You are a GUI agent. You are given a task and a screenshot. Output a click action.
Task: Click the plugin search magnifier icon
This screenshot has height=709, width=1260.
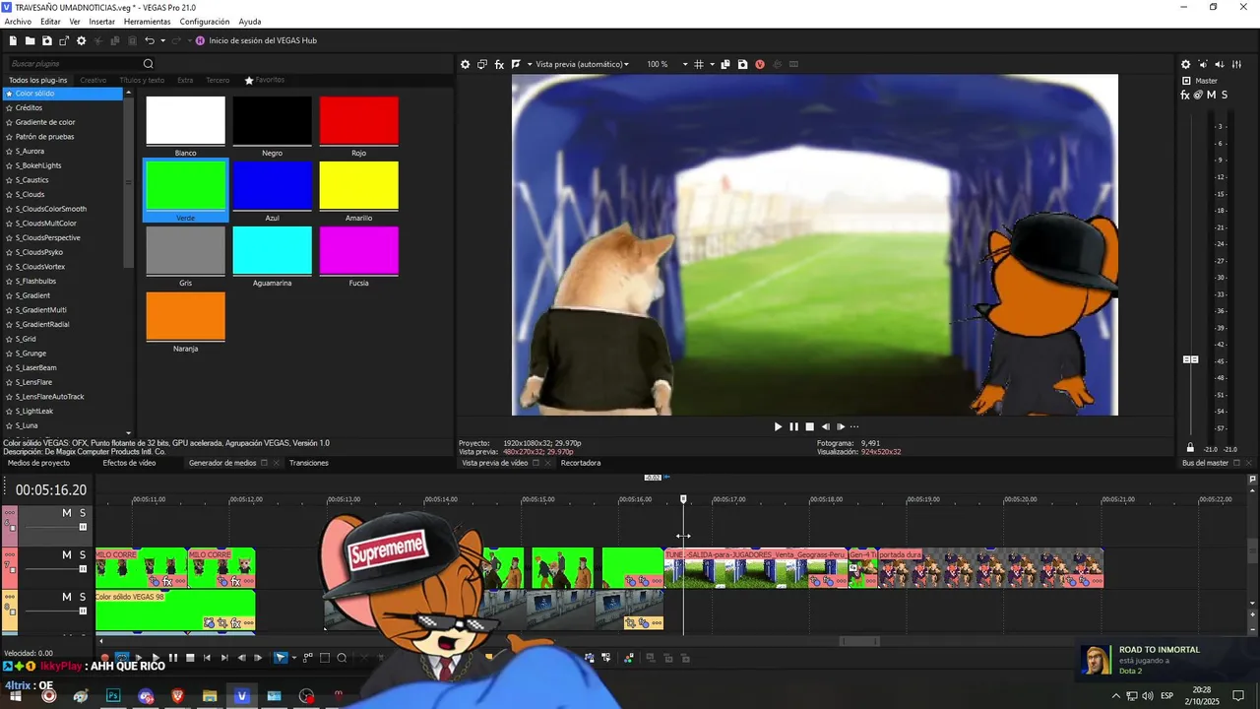149,64
